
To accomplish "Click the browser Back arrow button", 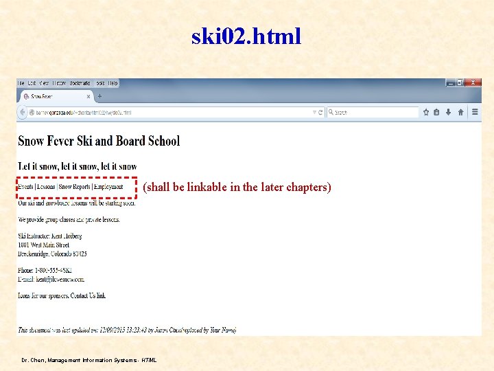I will (x=23, y=112).
